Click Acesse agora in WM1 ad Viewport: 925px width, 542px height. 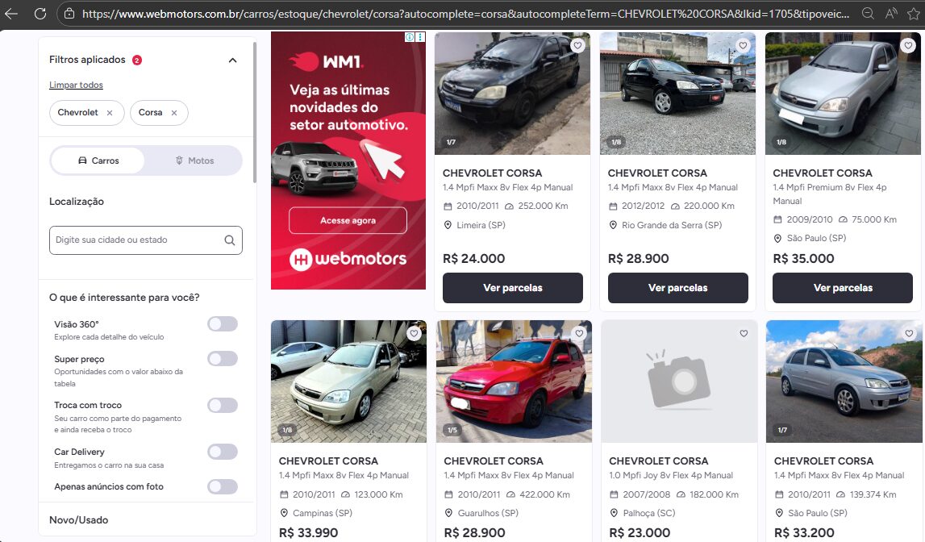tap(348, 220)
